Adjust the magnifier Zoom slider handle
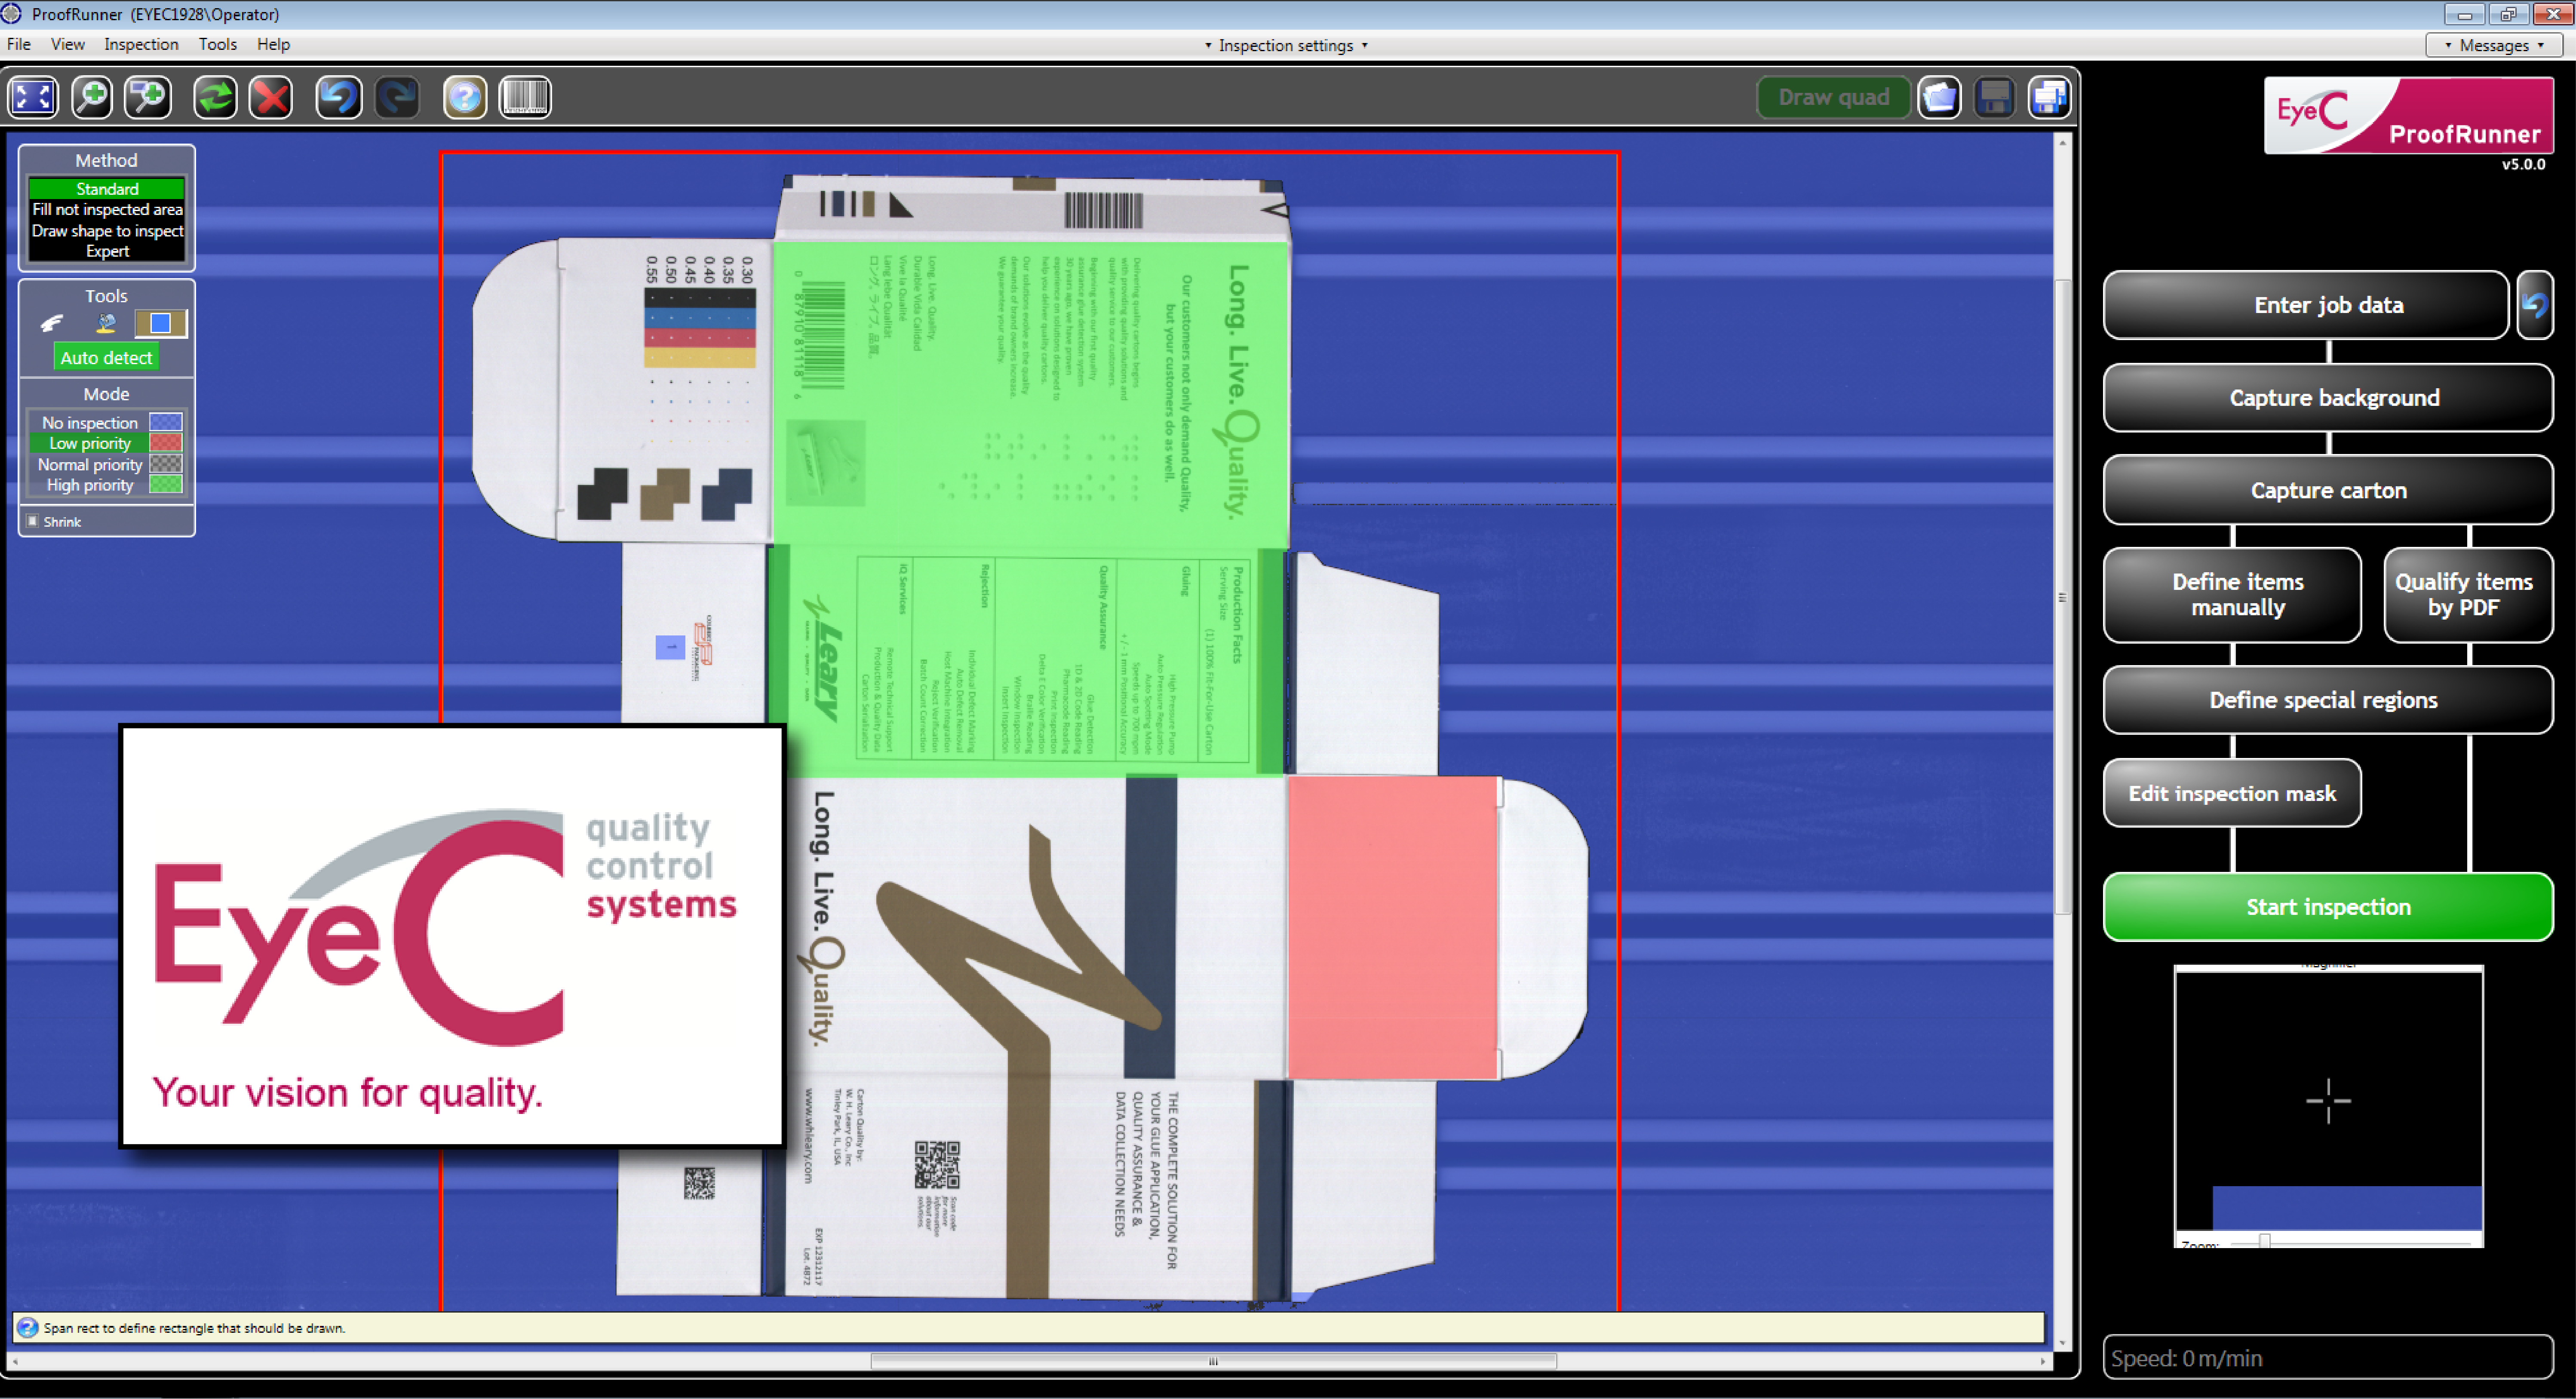 (x=2265, y=1241)
